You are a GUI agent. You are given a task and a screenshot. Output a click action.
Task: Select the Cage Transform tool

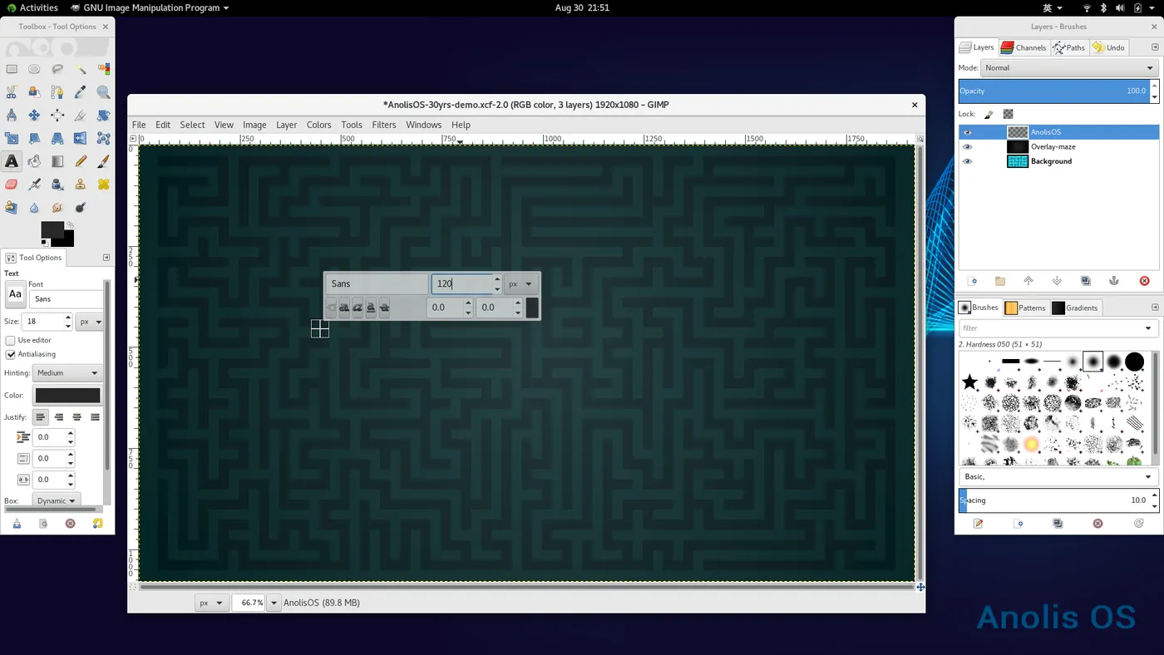point(104,138)
